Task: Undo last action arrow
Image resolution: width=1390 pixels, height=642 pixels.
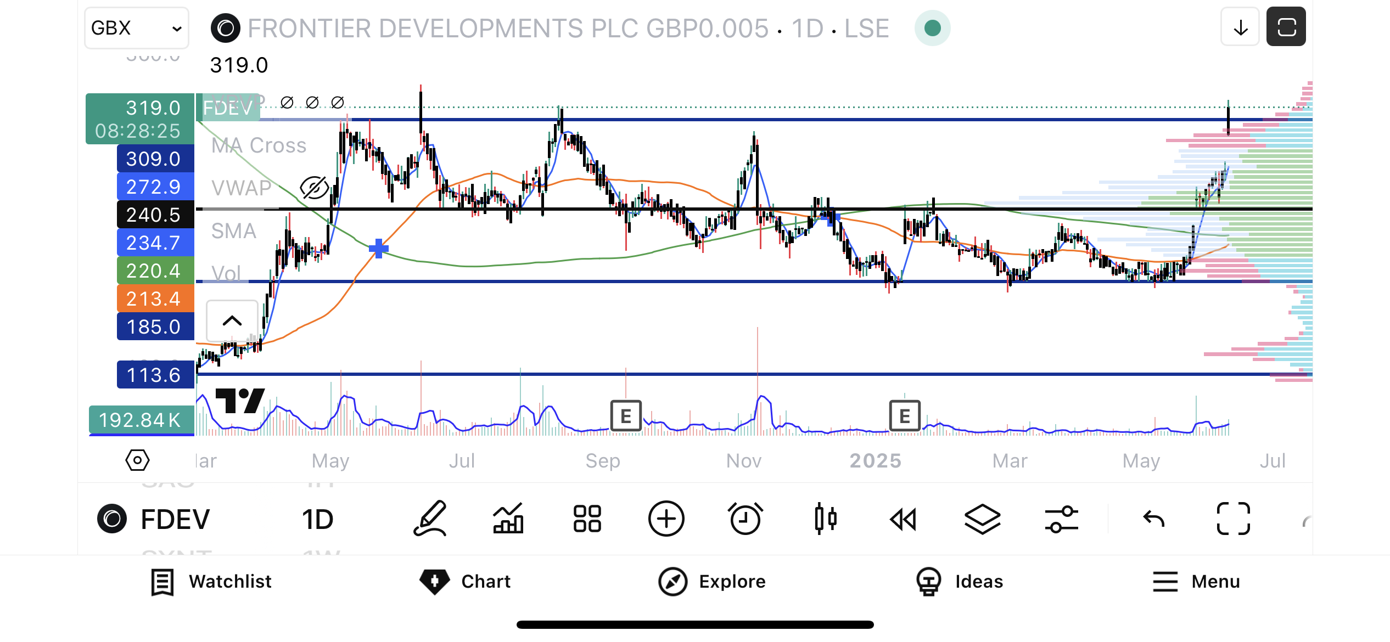Action: coord(1154,519)
